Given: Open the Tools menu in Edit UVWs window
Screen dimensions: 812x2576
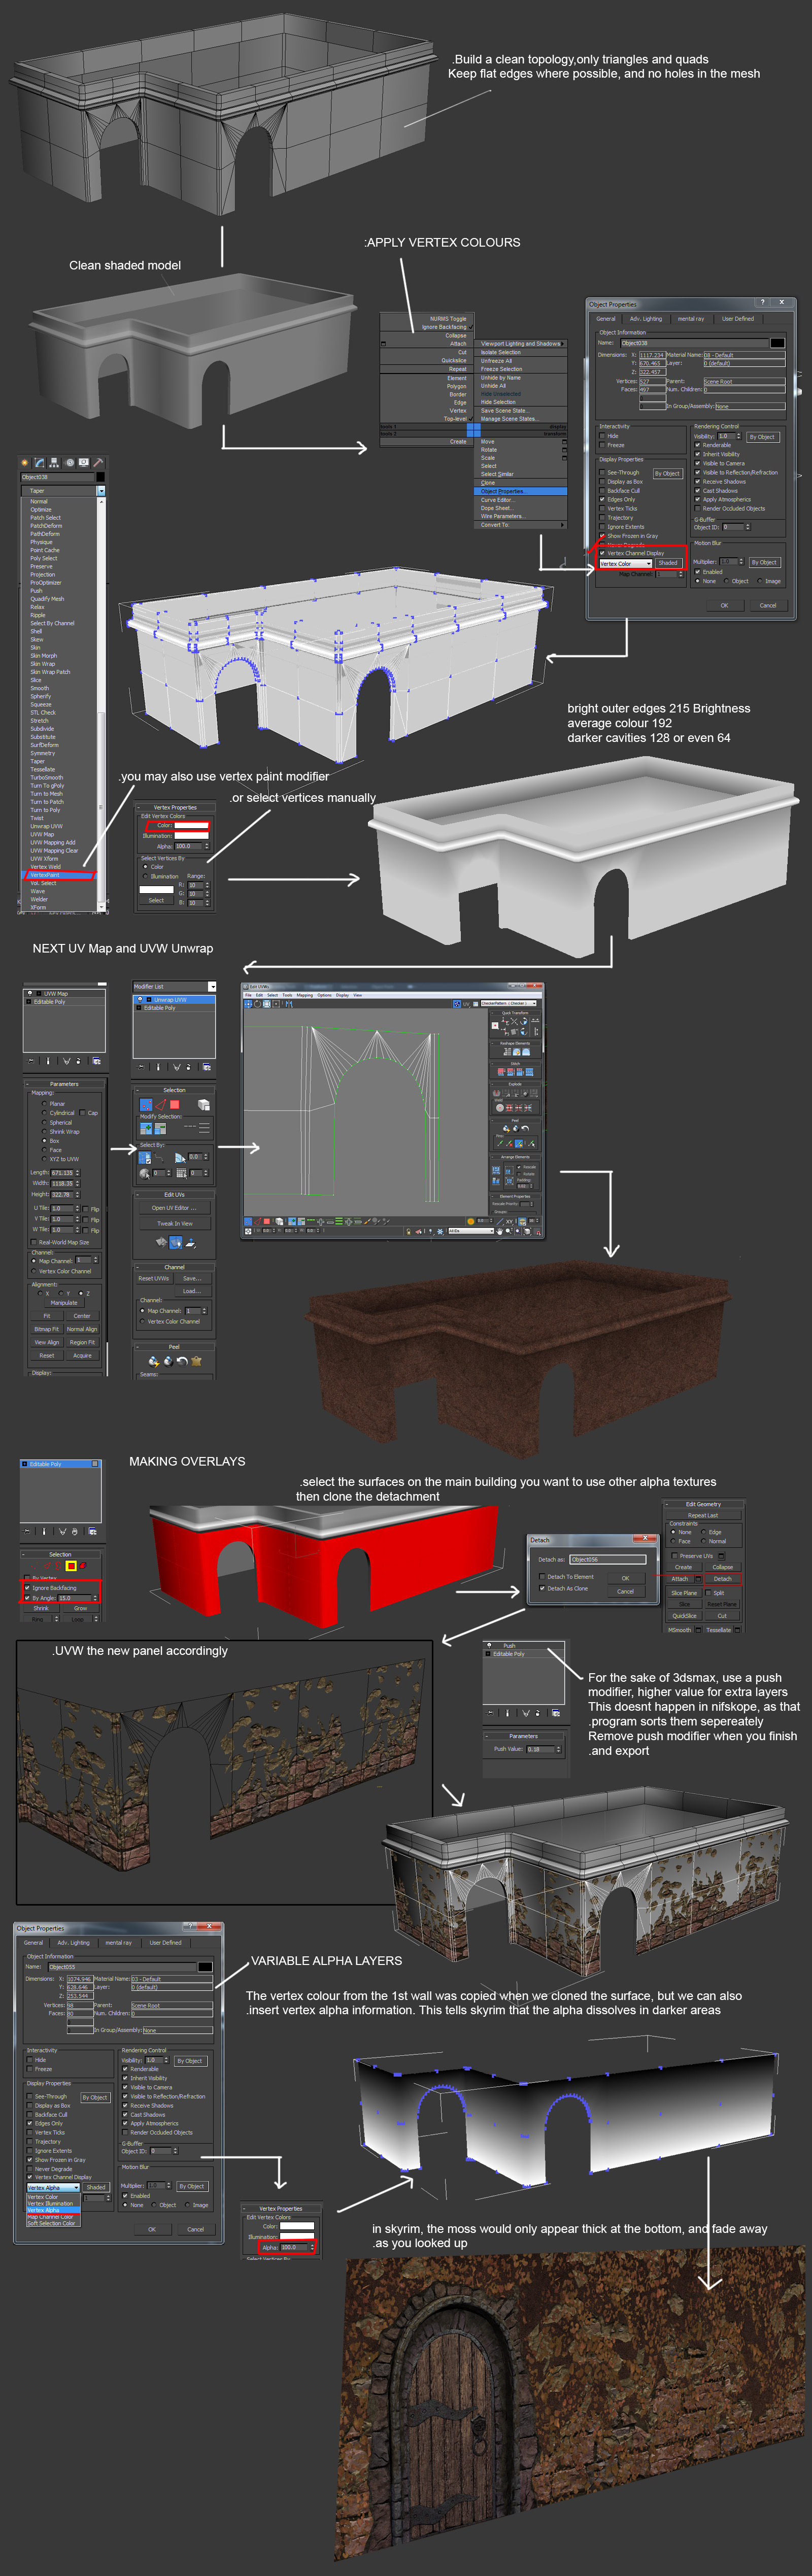Looking at the screenshot, I should 287,995.
